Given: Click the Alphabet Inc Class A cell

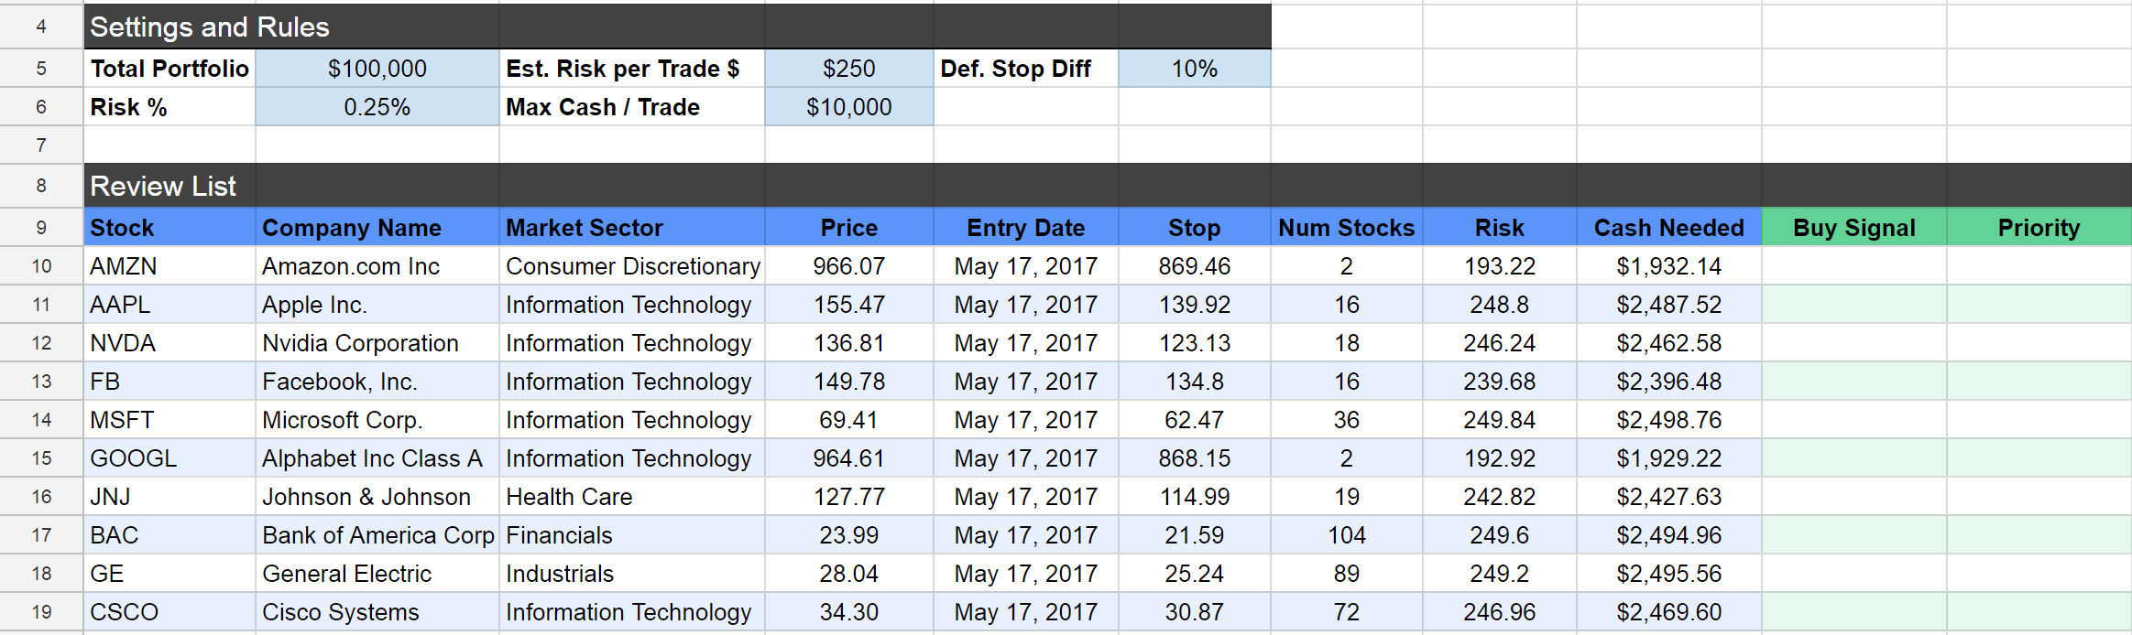Looking at the screenshot, I should tap(377, 458).
